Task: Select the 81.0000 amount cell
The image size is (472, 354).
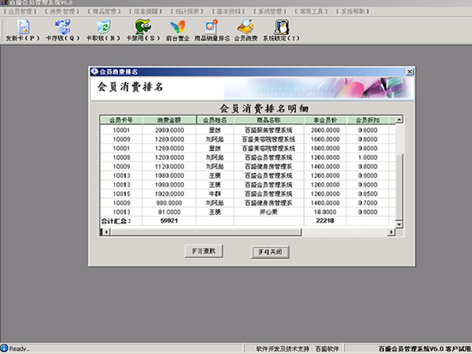Action: [x=169, y=212]
